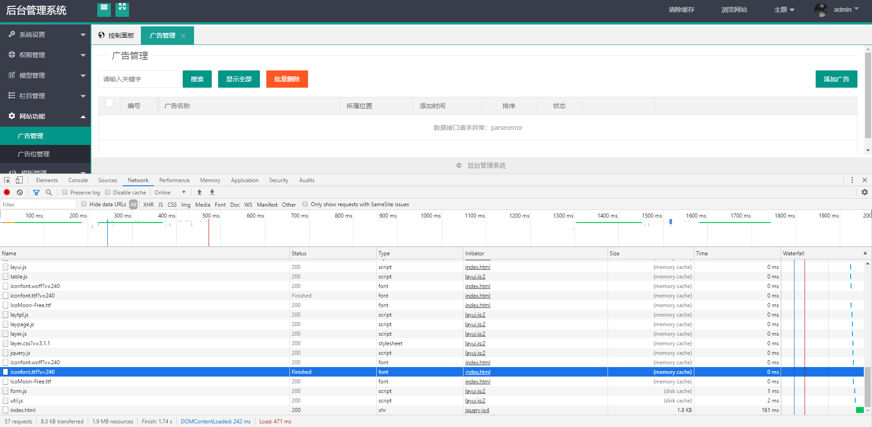Click the 网站功能 gear icon

click(x=12, y=116)
